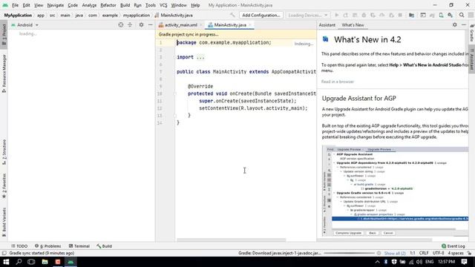Close the activity_main.xml tab
Image resolution: width=475 pixels, height=267 pixels.
[201, 25]
